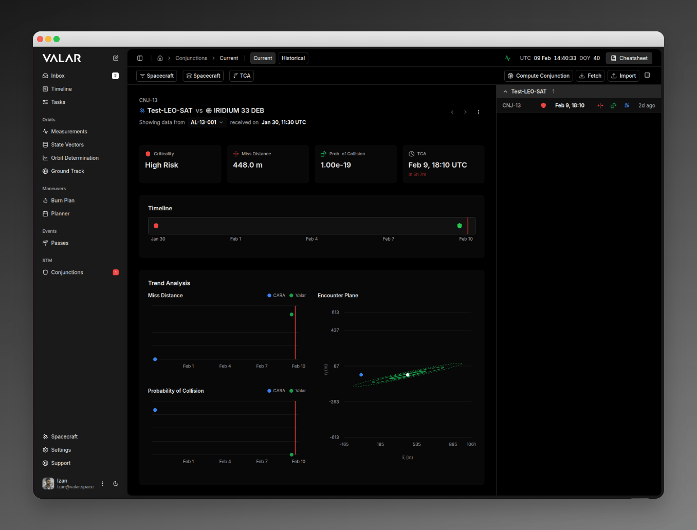Screen dimensions: 697x530
Task: Click the Feb 9, 18:10 UTC TCA value
Action: pos(437,165)
